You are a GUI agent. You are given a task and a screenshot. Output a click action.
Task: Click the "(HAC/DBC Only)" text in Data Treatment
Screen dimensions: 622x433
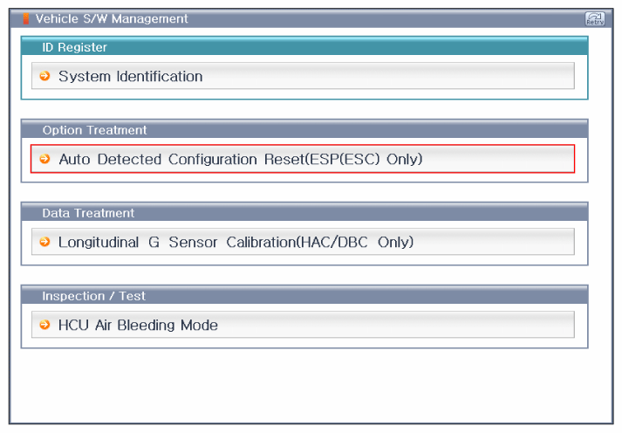point(356,242)
